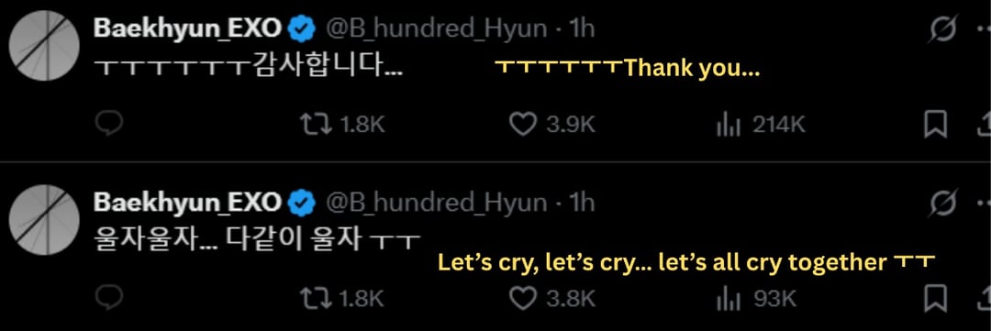Bookmark the second tweet
Screen dimensions: 991x331
[x=935, y=298]
